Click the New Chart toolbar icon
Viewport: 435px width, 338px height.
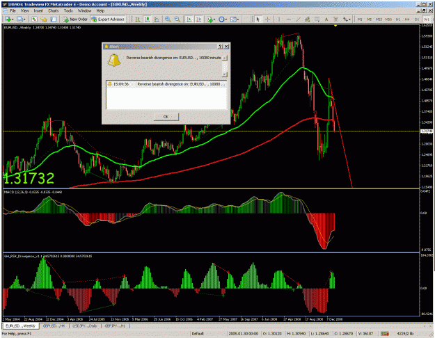point(8,19)
